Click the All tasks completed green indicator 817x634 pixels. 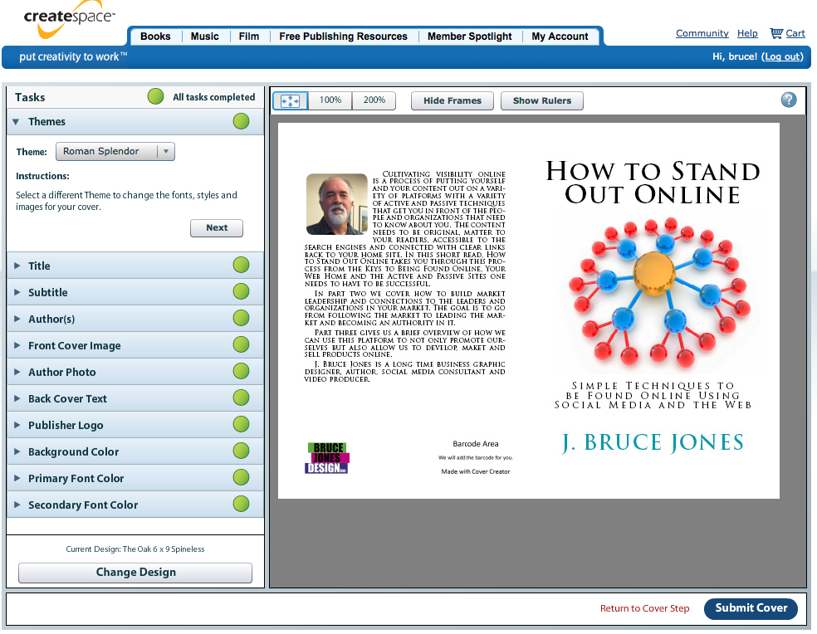155,96
